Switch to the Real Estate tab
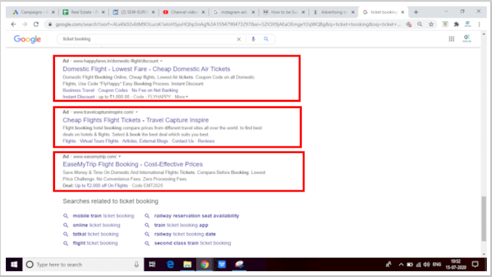 82,12
